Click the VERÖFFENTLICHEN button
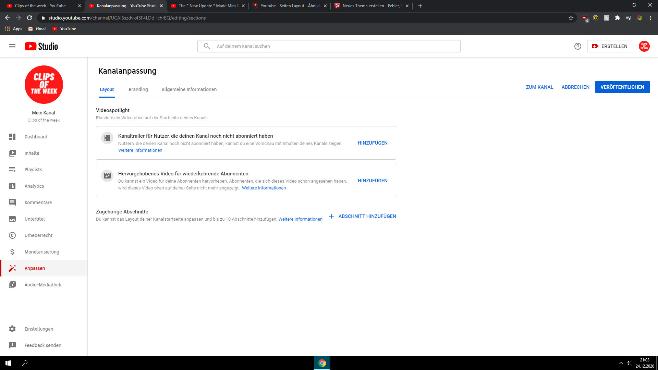Image resolution: width=658 pixels, height=370 pixels. tap(622, 87)
